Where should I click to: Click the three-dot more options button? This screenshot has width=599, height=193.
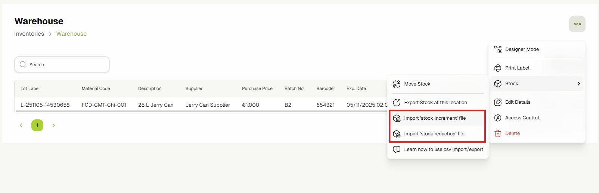577,24
